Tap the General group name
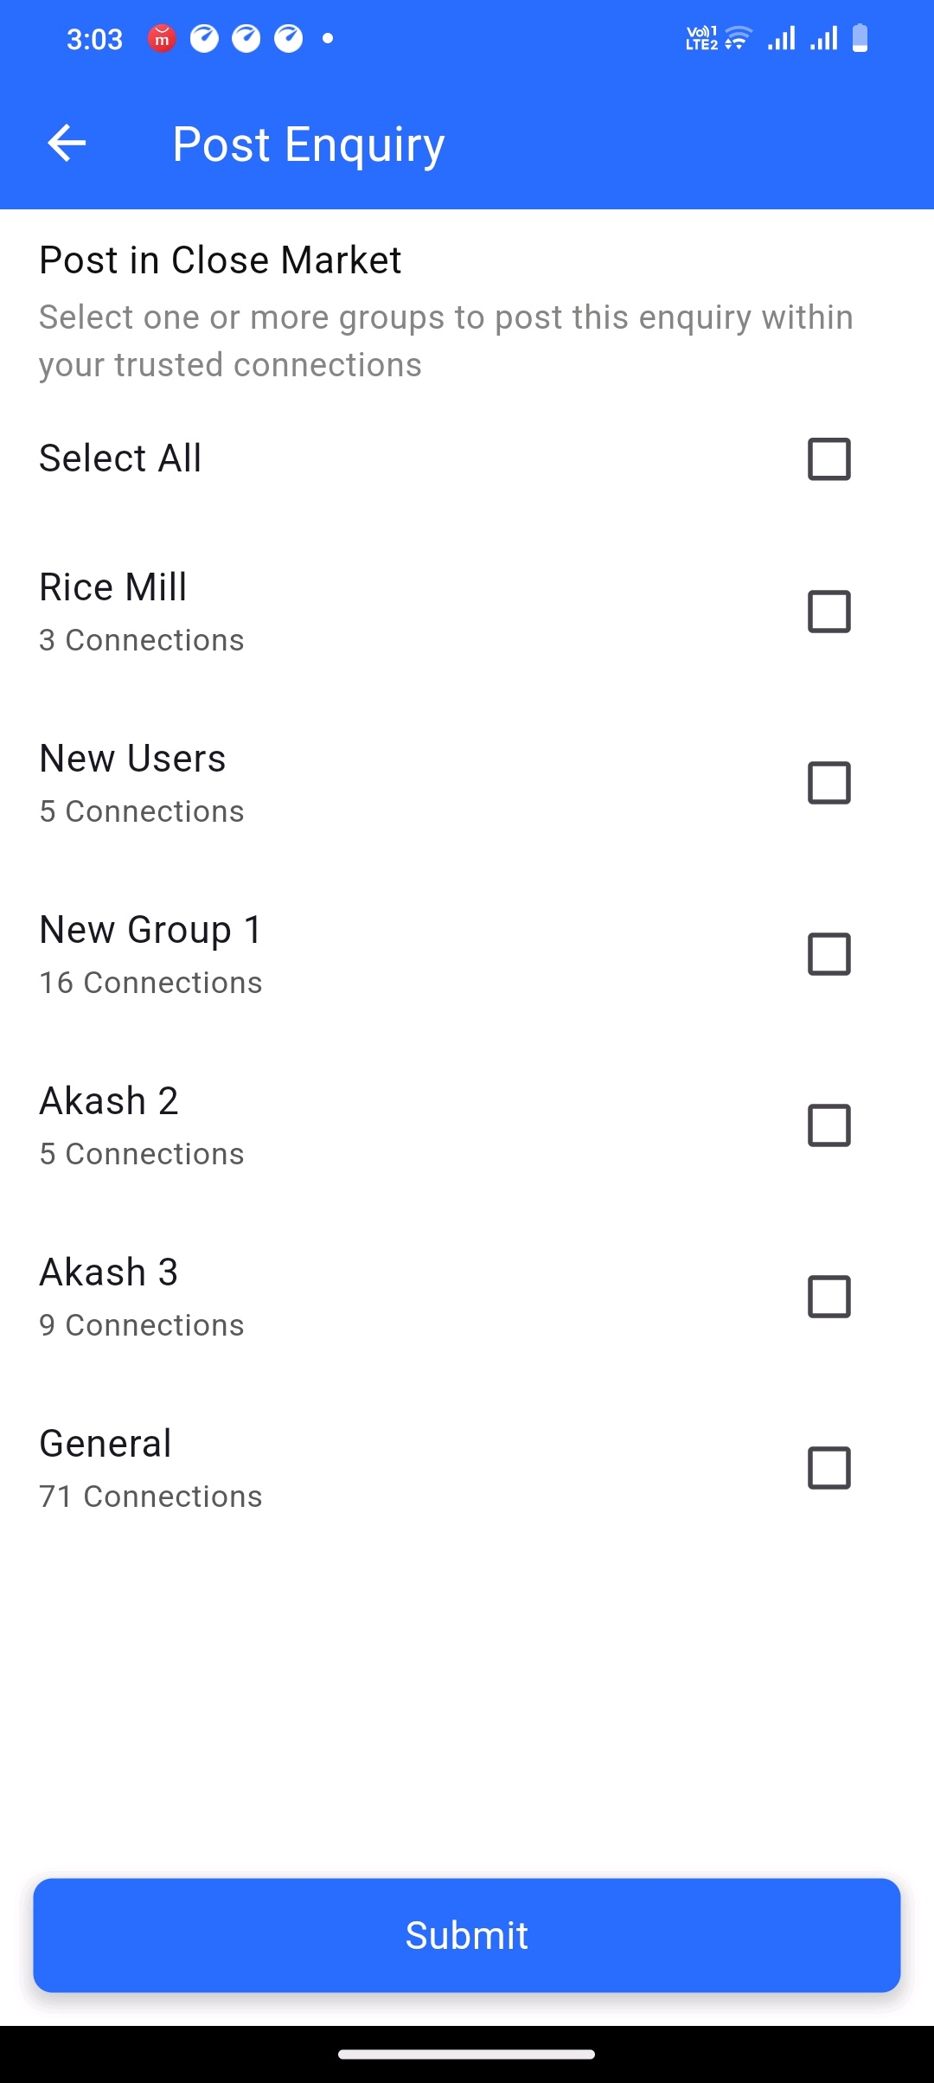Viewport: 934px width, 2083px height. tap(106, 1444)
